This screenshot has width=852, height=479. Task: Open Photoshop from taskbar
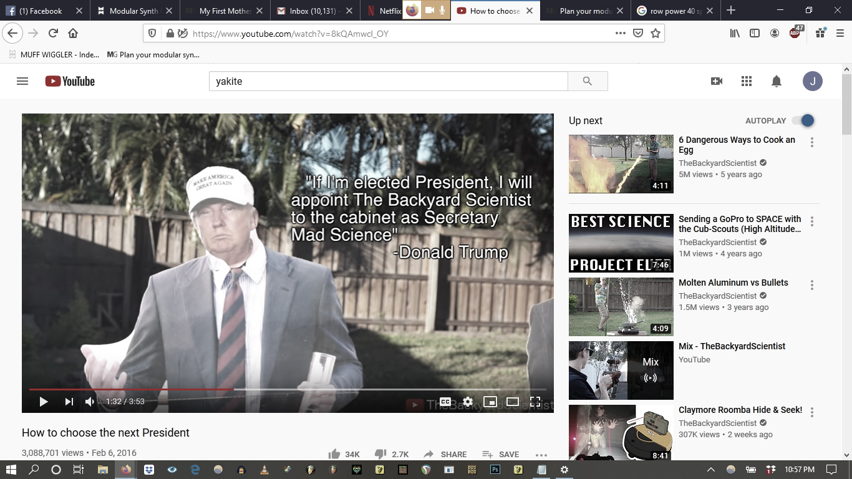[495, 470]
